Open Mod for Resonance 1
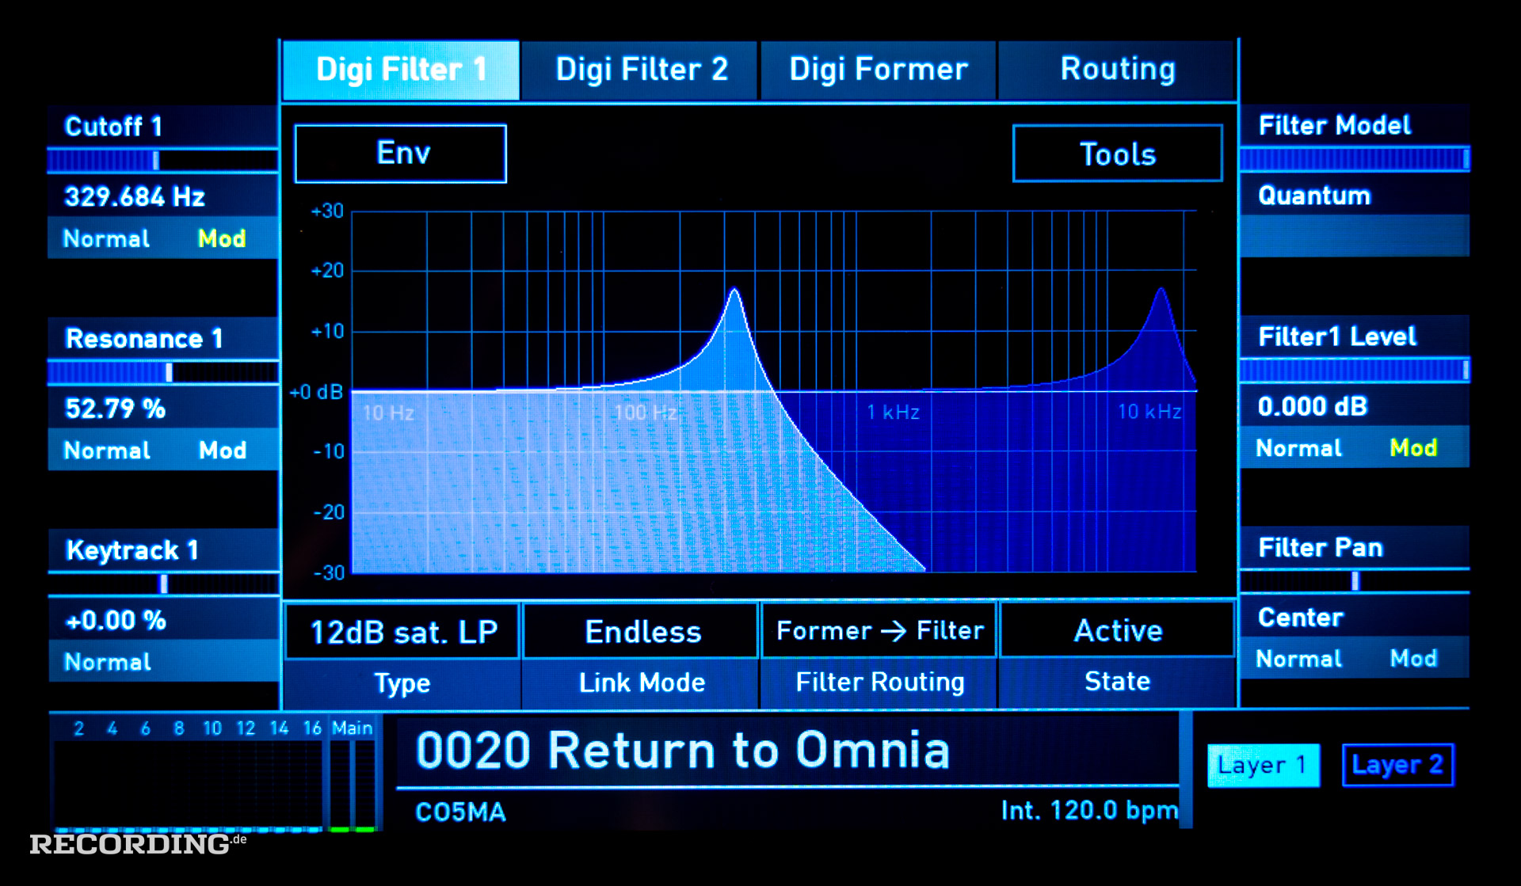This screenshot has height=886, width=1521. 223,450
